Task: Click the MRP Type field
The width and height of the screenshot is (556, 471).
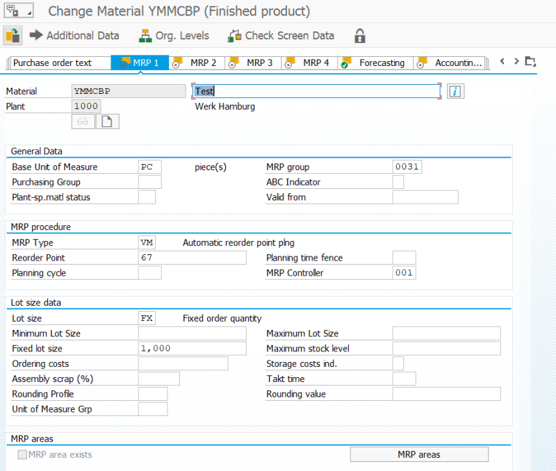Action: pyautogui.click(x=147, y=242)
